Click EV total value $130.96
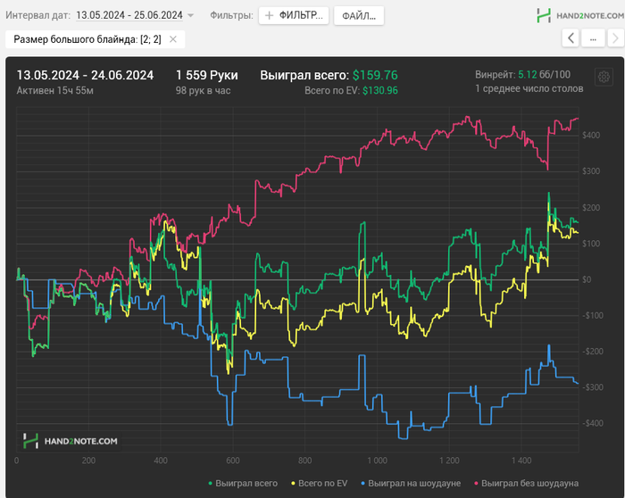625x498 pixels. [380, 90]
